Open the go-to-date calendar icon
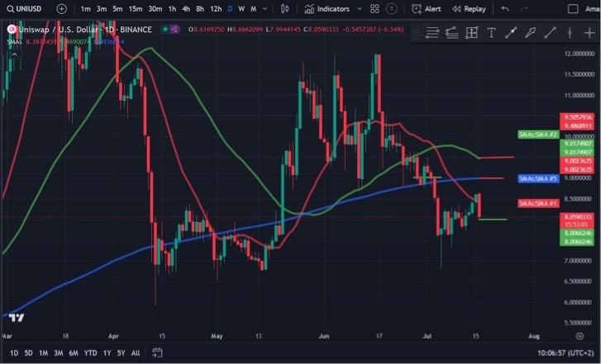 [157, 352]
